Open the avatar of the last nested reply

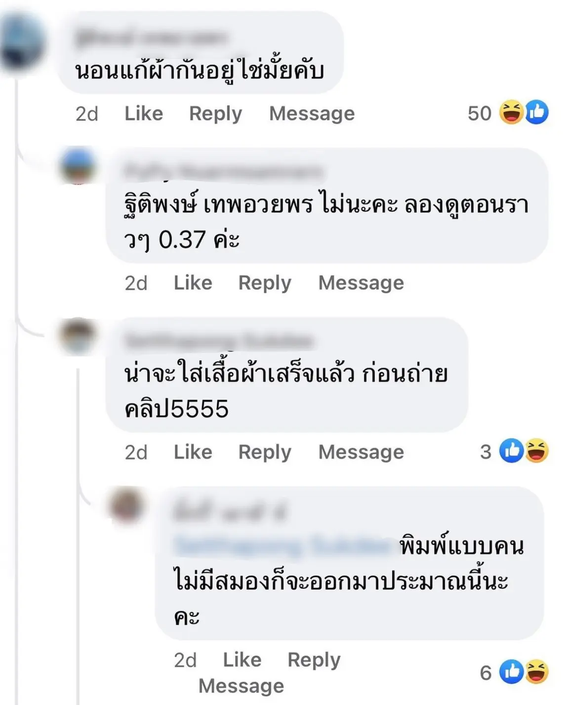click(x=127, y=505)
